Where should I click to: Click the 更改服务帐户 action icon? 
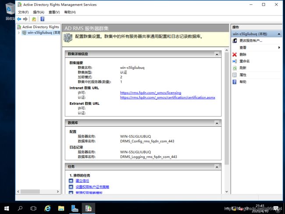235,40
